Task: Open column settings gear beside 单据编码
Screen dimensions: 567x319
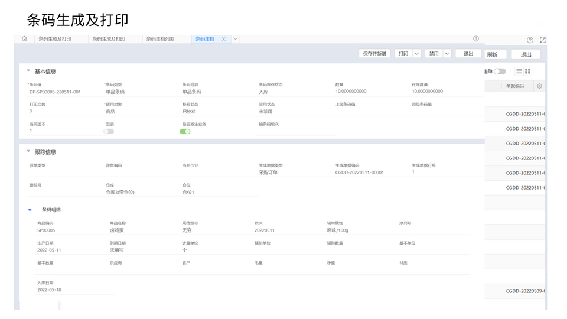Action: coord(539,86)
